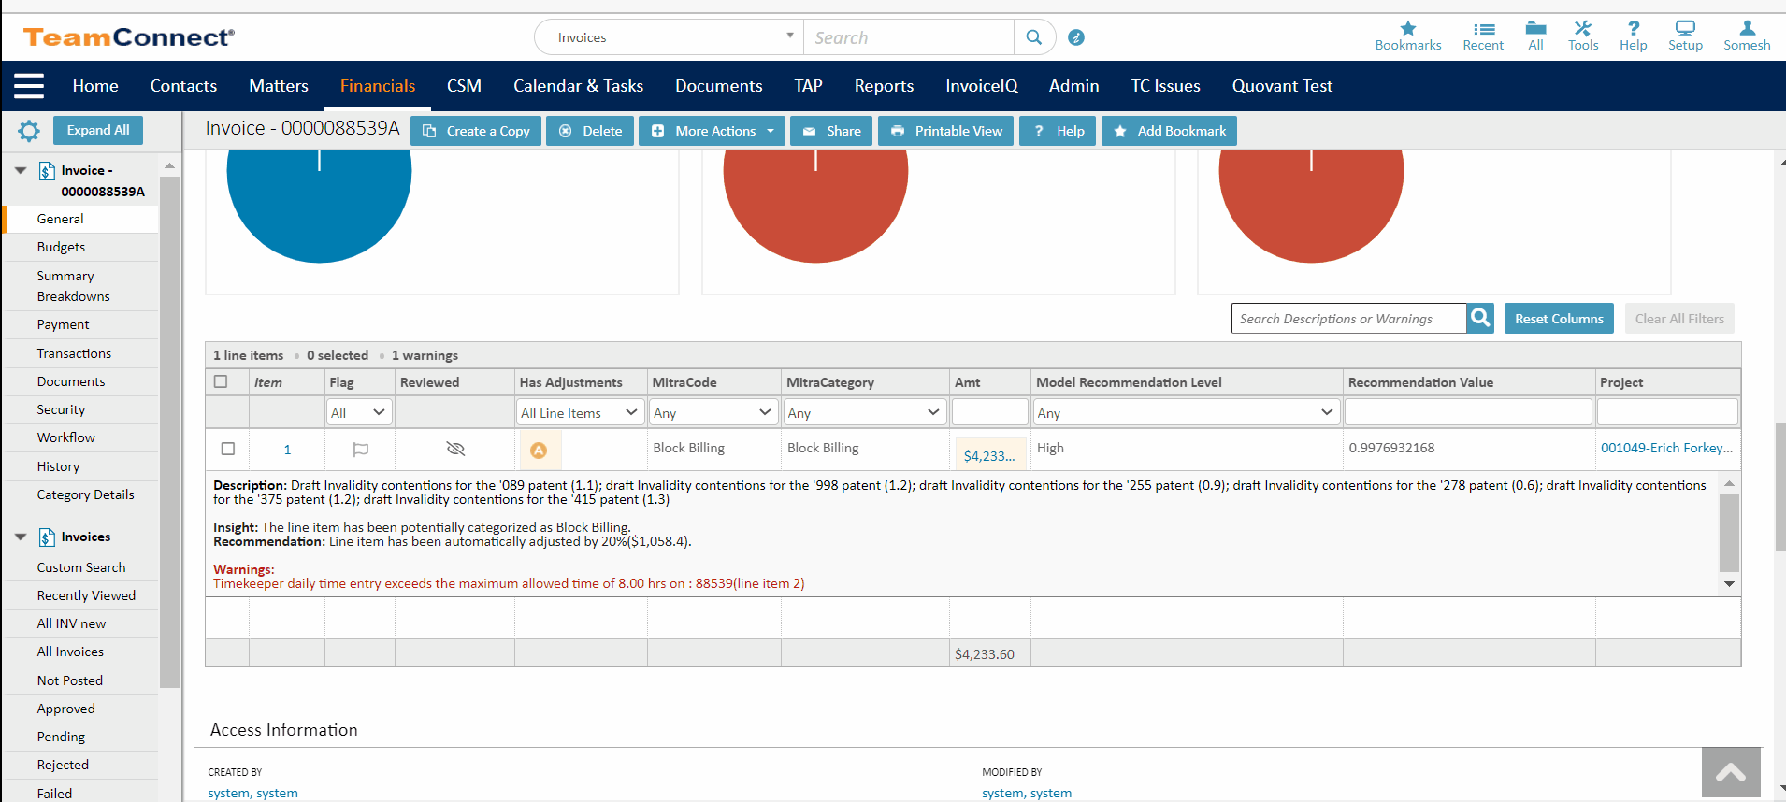Click the Invoice document icon in sidebar tree

(x=47, y=171)
